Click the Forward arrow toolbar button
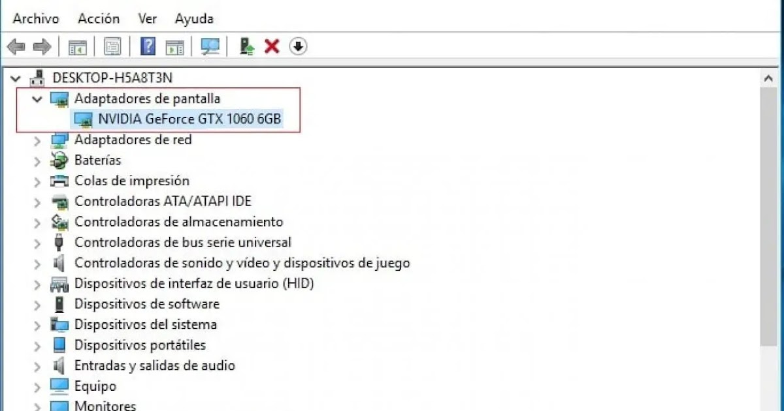This screenshot has width=784, height=411. (x=42, y=46)
